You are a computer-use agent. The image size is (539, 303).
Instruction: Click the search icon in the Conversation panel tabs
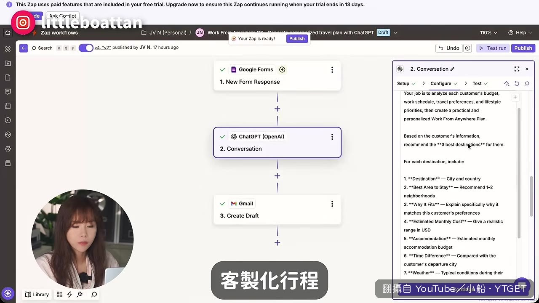coord(527,83)
